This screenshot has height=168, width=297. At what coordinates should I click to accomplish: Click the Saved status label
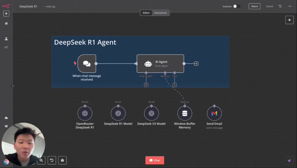269,6
